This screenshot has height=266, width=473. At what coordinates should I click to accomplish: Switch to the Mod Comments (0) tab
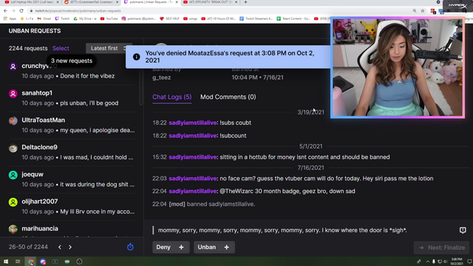tap(228, 97)
